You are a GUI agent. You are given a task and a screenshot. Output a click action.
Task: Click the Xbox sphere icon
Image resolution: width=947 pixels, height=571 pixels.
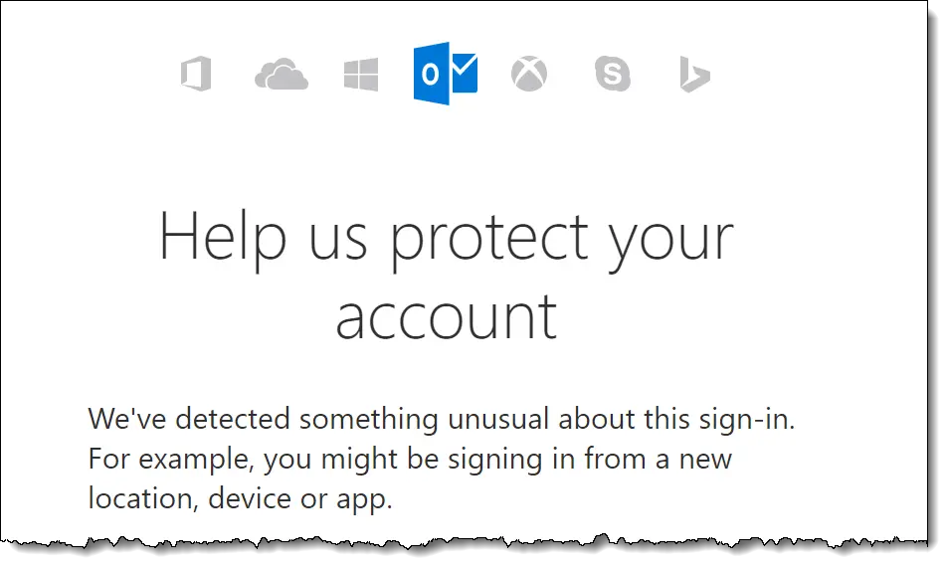coord(529,74)
